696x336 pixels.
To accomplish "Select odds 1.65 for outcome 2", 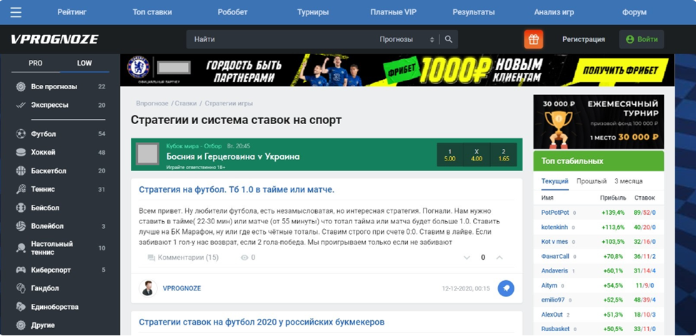I will [503, 155].
